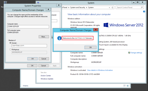
Task: Click the Computer name input field
Action: tap(28, 27)
